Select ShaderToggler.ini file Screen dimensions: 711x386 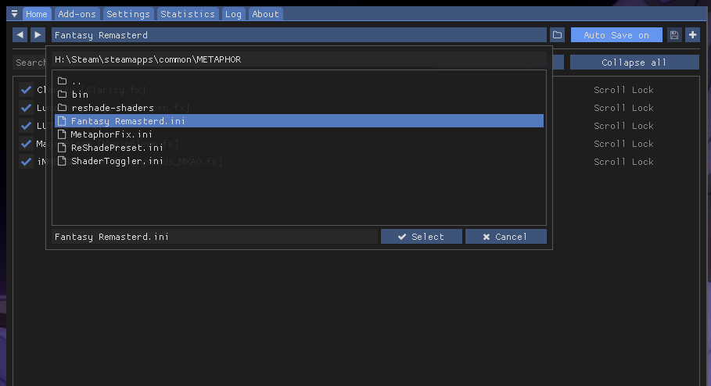click(299, 161)
